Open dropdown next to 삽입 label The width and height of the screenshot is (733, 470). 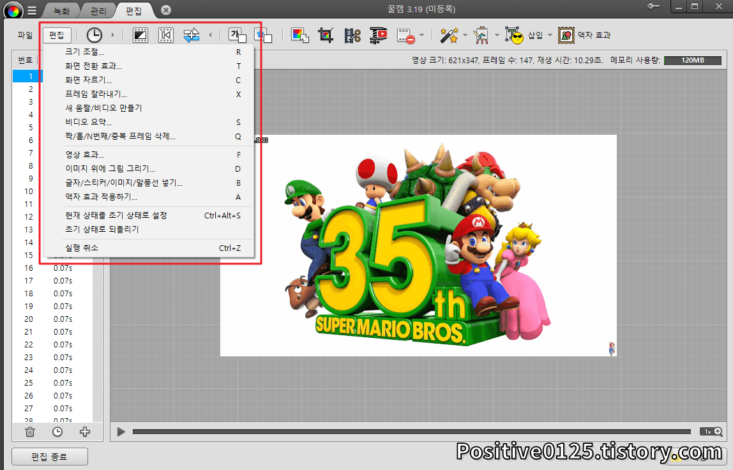pos(550,35)
